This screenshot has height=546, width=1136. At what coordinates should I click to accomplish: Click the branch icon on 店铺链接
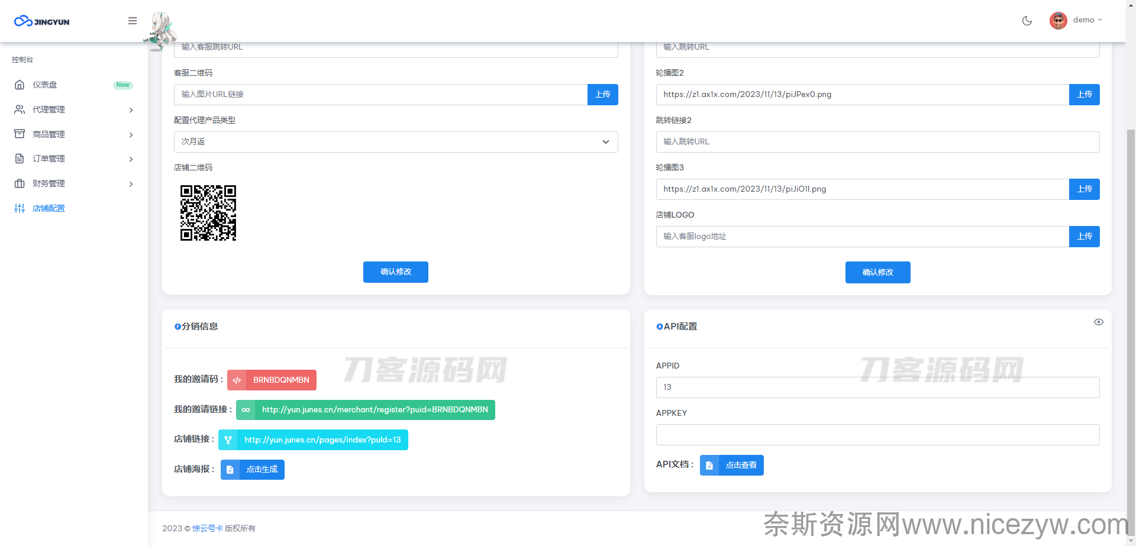pos(228,440)
